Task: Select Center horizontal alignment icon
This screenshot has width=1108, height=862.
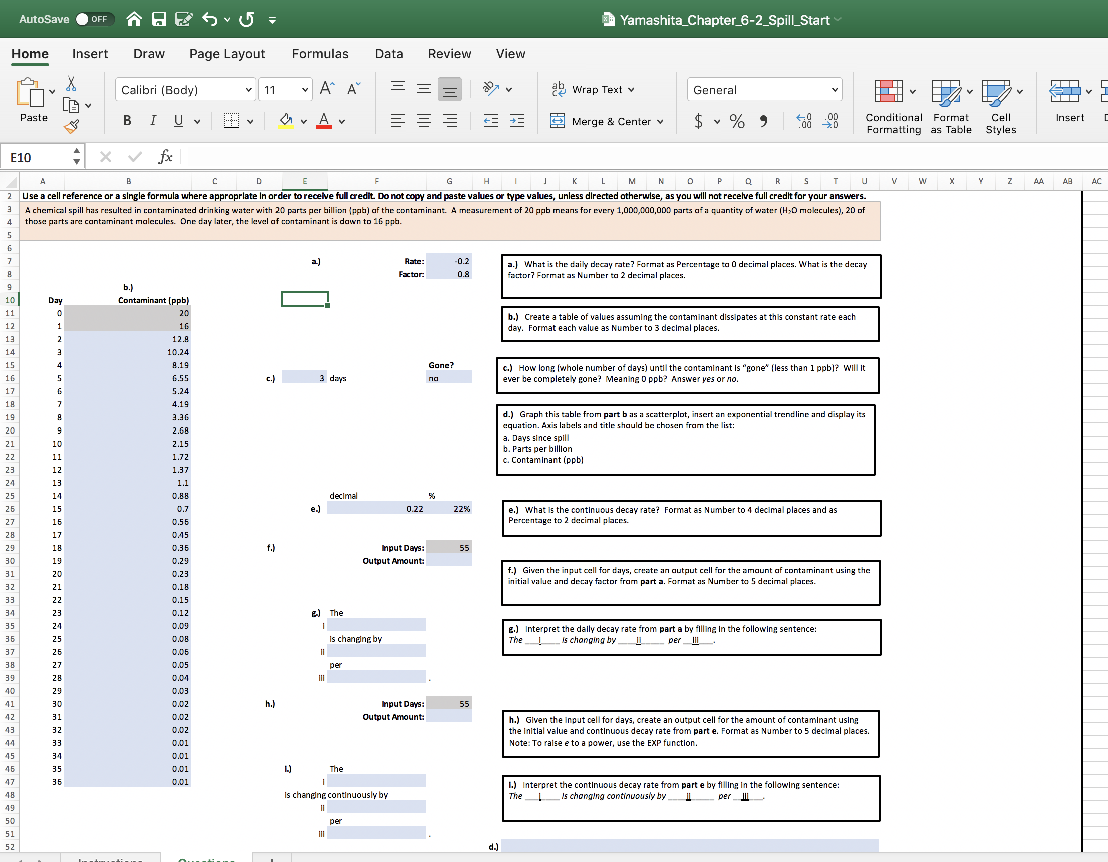Action: point(424,121)
